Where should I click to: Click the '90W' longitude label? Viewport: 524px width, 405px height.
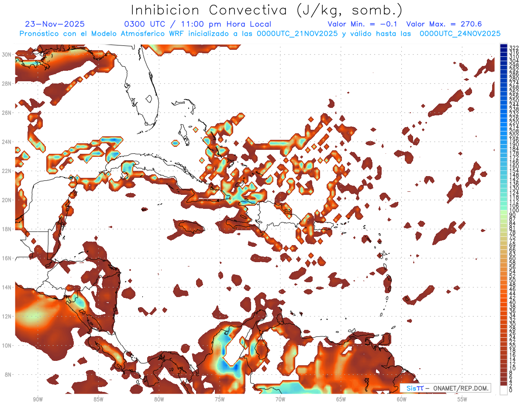38,399
